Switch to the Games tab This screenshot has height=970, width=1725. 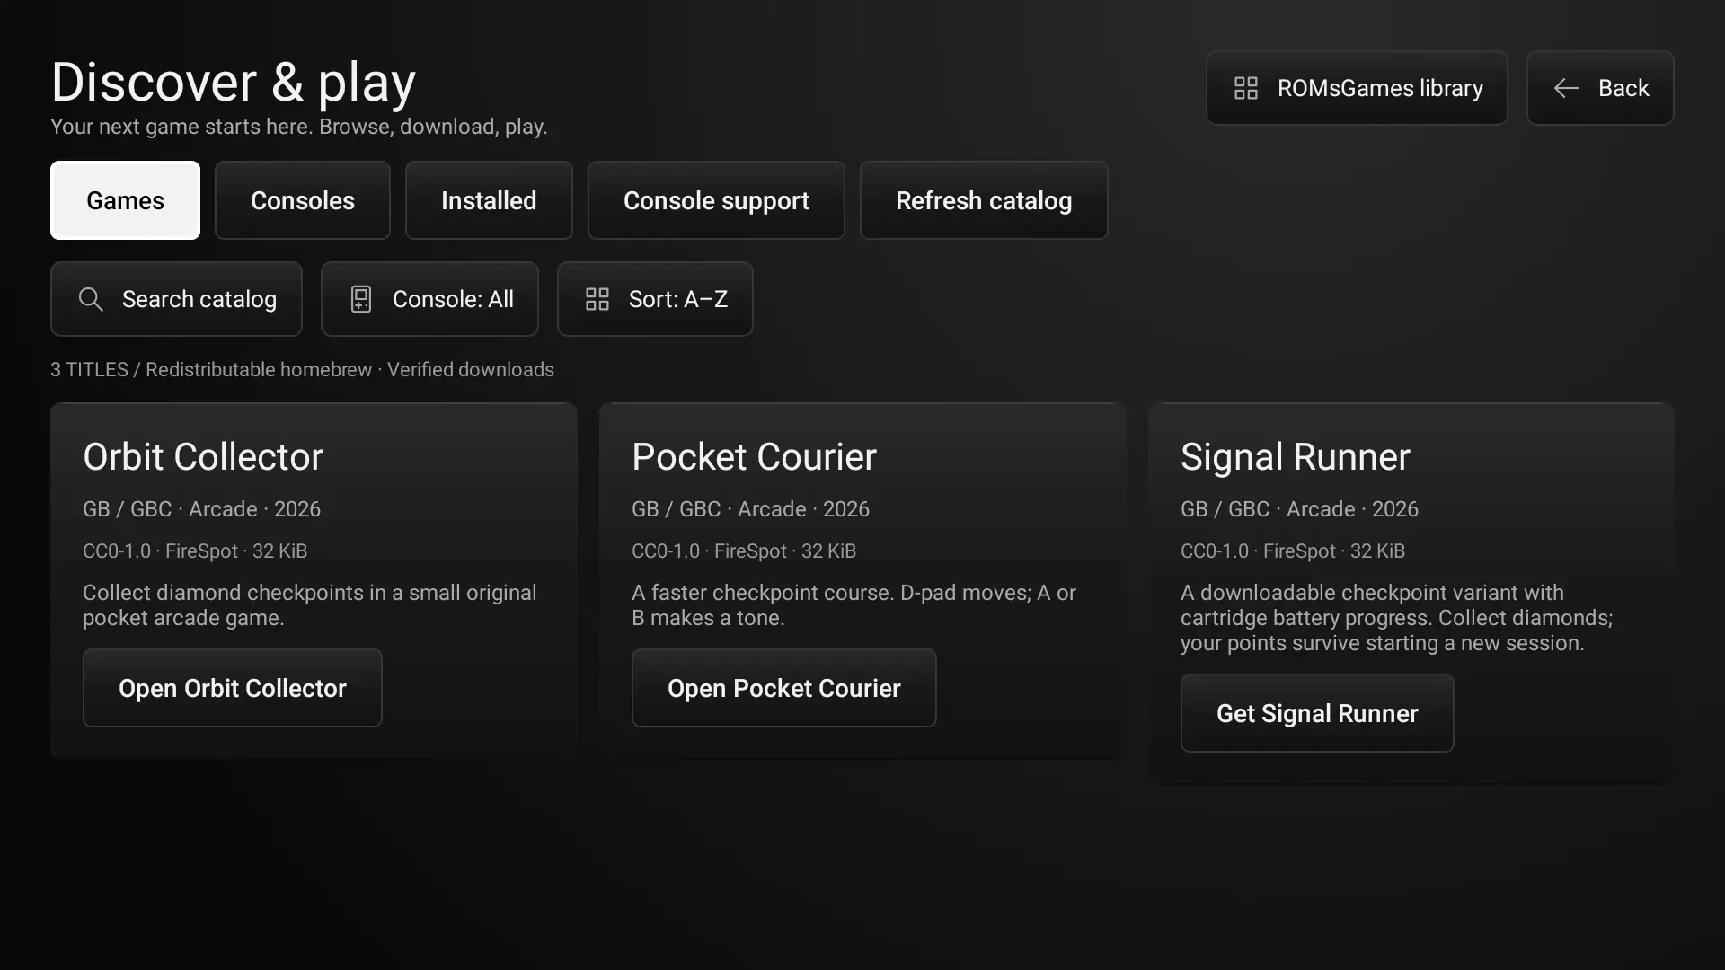[x=125, y=200]
